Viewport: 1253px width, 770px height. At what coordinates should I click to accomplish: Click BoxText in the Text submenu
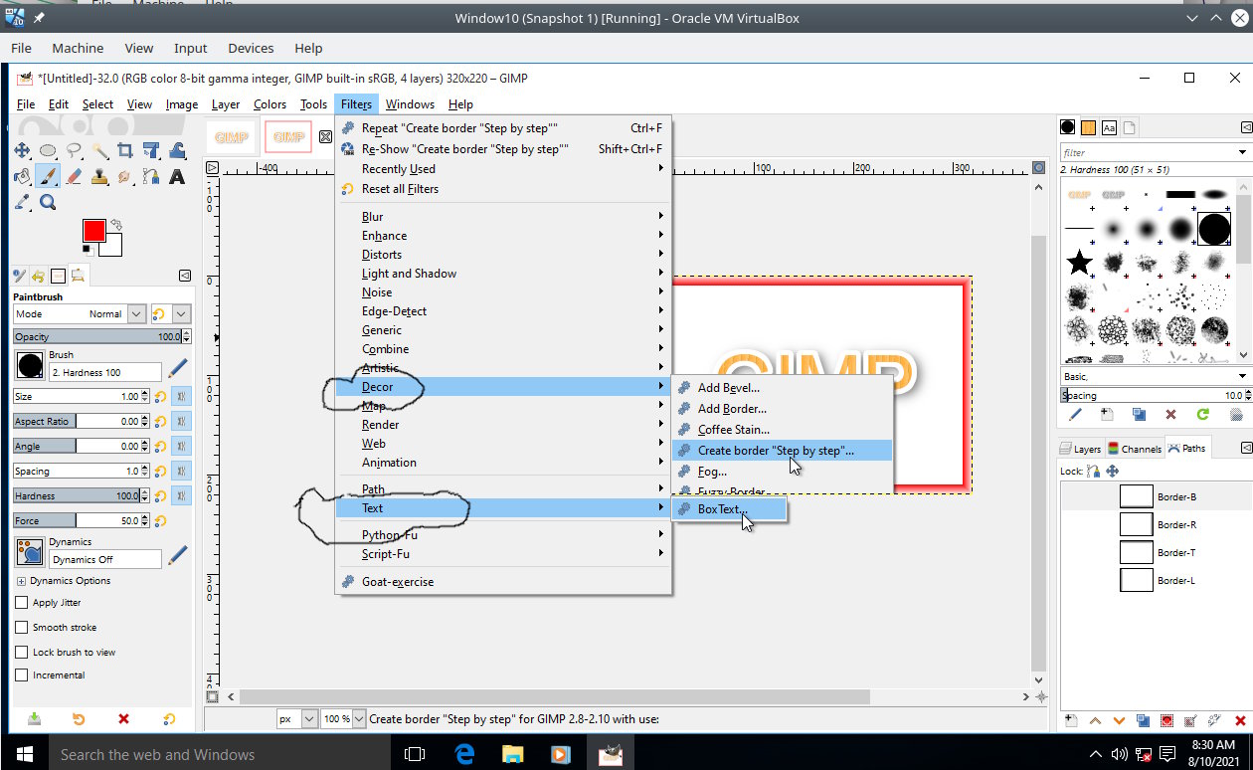click(729, 508)
